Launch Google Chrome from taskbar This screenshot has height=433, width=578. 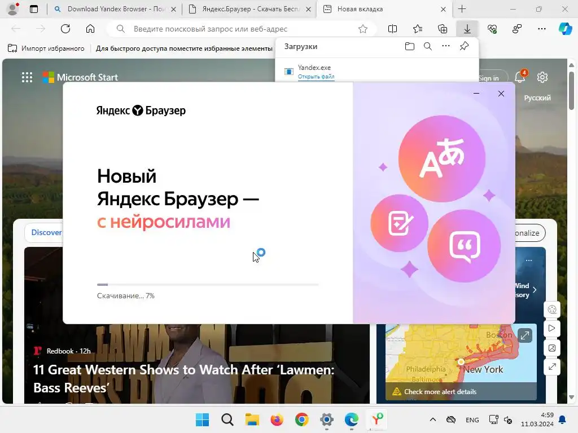tap(301, 419)
